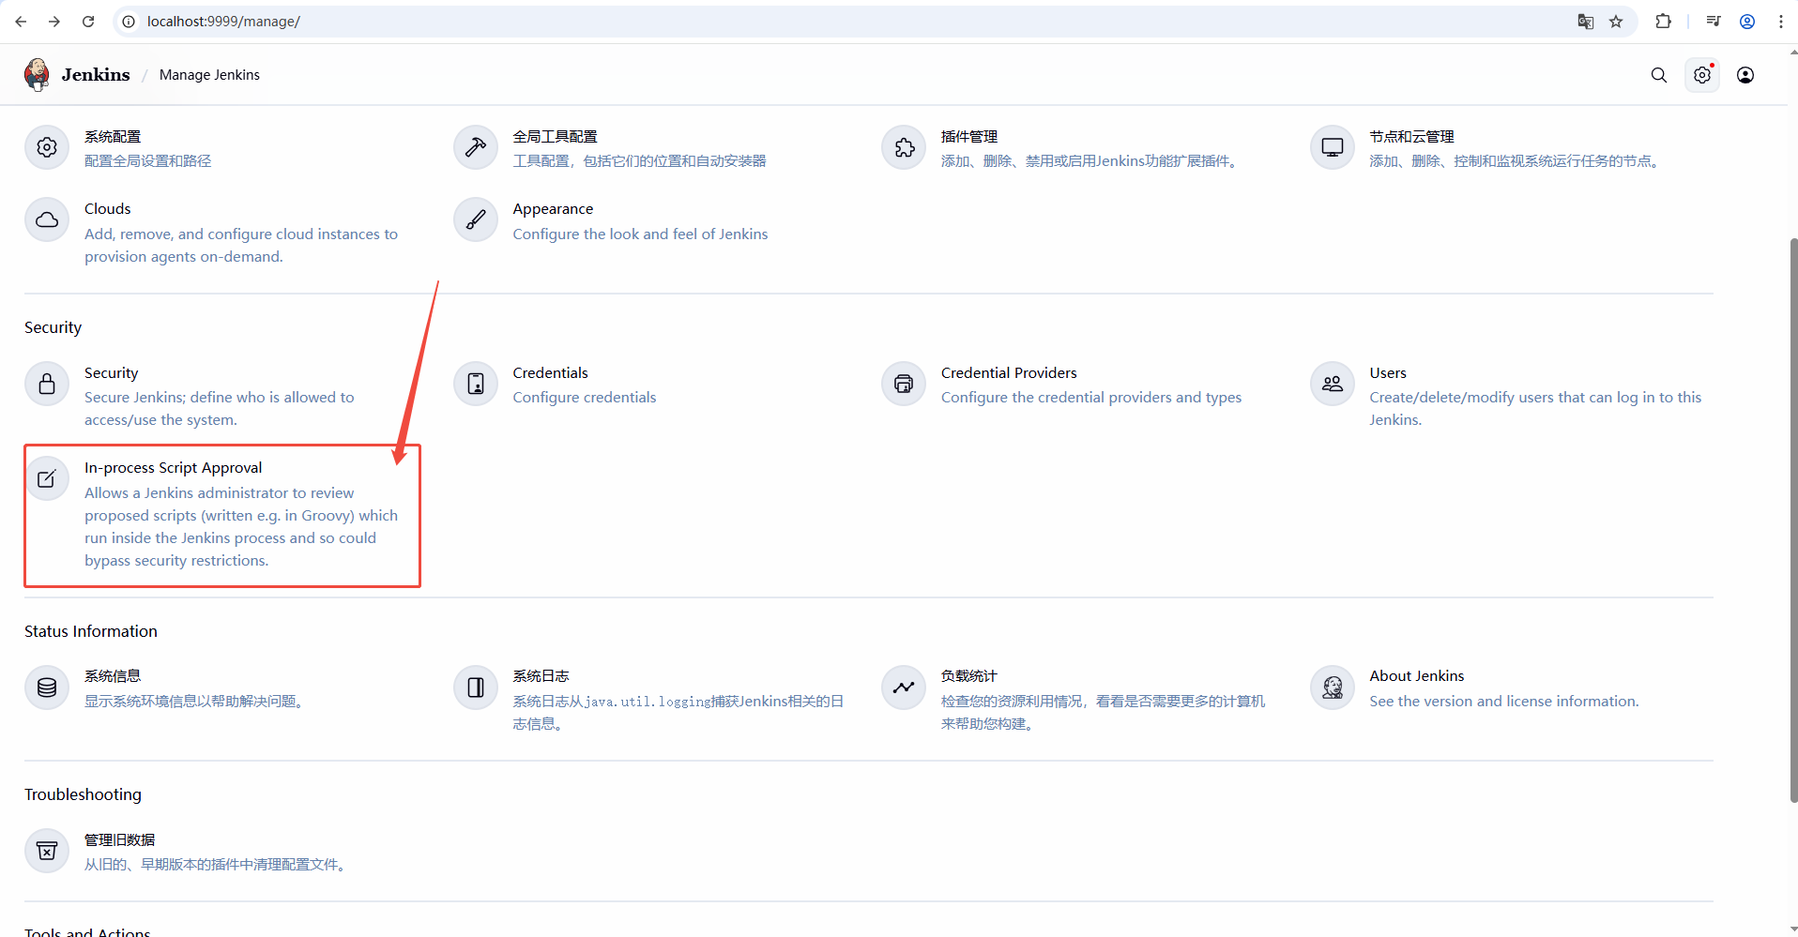Click the Security padlock icon
The image size is (1798, 937).
pos(47,384)
